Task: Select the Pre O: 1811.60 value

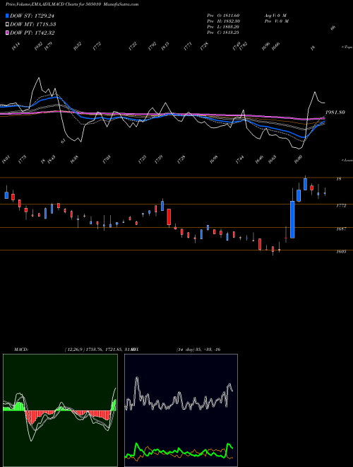Action: pyautogui.click(x=223, y=15)
